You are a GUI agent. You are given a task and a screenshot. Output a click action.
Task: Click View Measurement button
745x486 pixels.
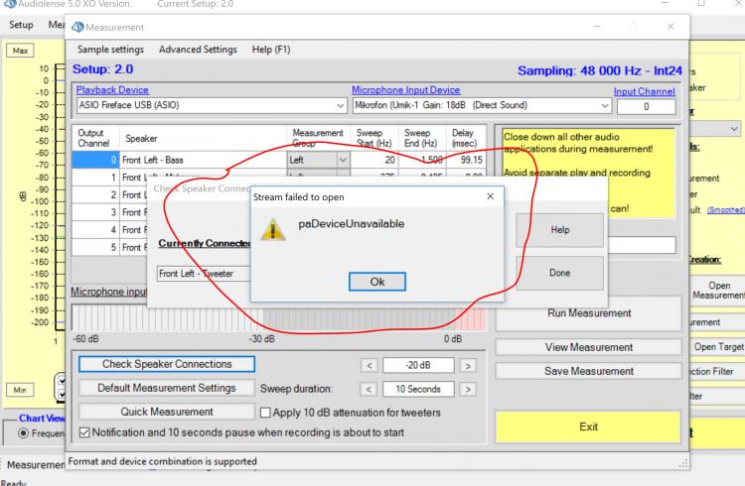click(589, 347)
